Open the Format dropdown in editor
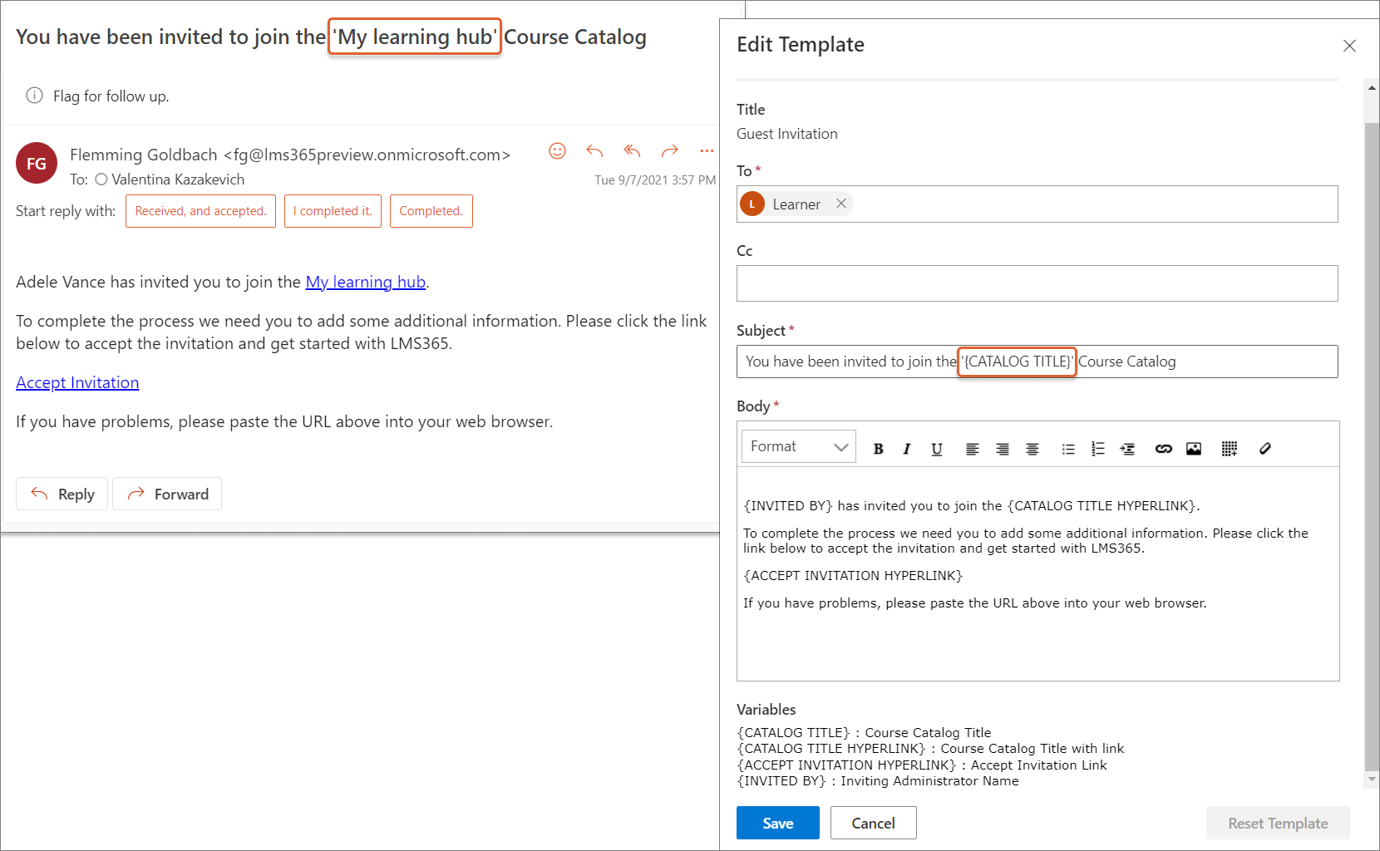Image resolution: width=1380 pixels, height=851 pixels. tap(798, 447)
